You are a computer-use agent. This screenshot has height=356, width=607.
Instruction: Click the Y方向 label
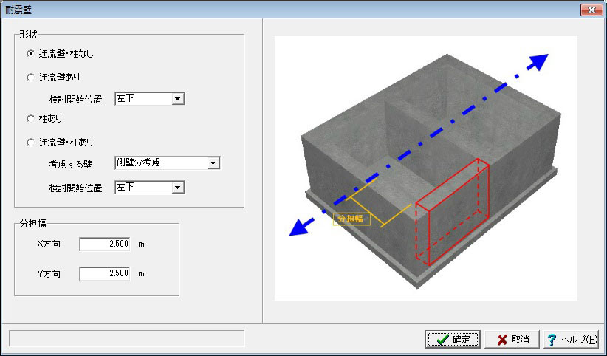(49, 274)
